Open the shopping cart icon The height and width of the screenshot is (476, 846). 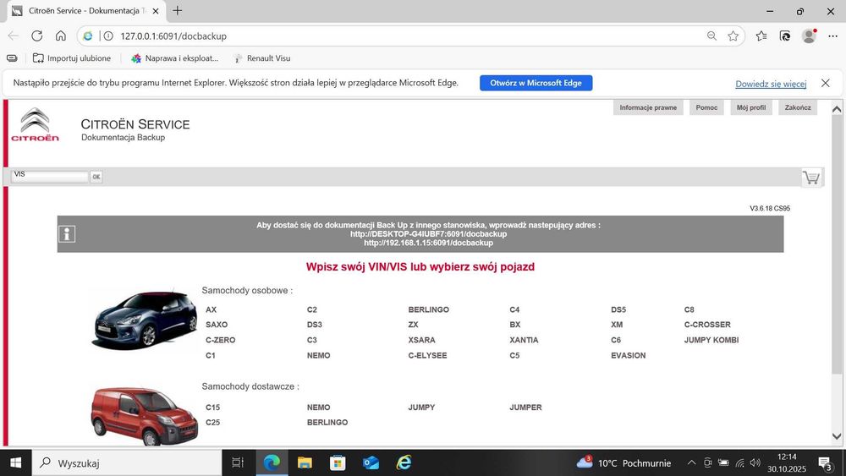pyautogui.click(x=811, y=178)
